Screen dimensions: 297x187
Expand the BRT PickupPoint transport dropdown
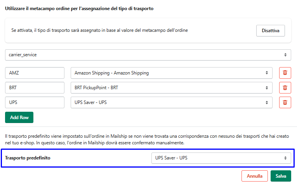[x=171, y=88]
